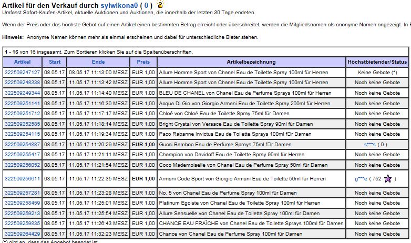Open bidder g***e profile link
Viewport: 411px width, 243px height.
click(361, 179)
